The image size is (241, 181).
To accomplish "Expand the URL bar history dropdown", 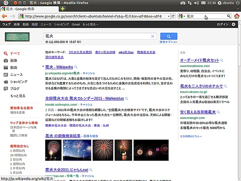I will coord(169,16).
